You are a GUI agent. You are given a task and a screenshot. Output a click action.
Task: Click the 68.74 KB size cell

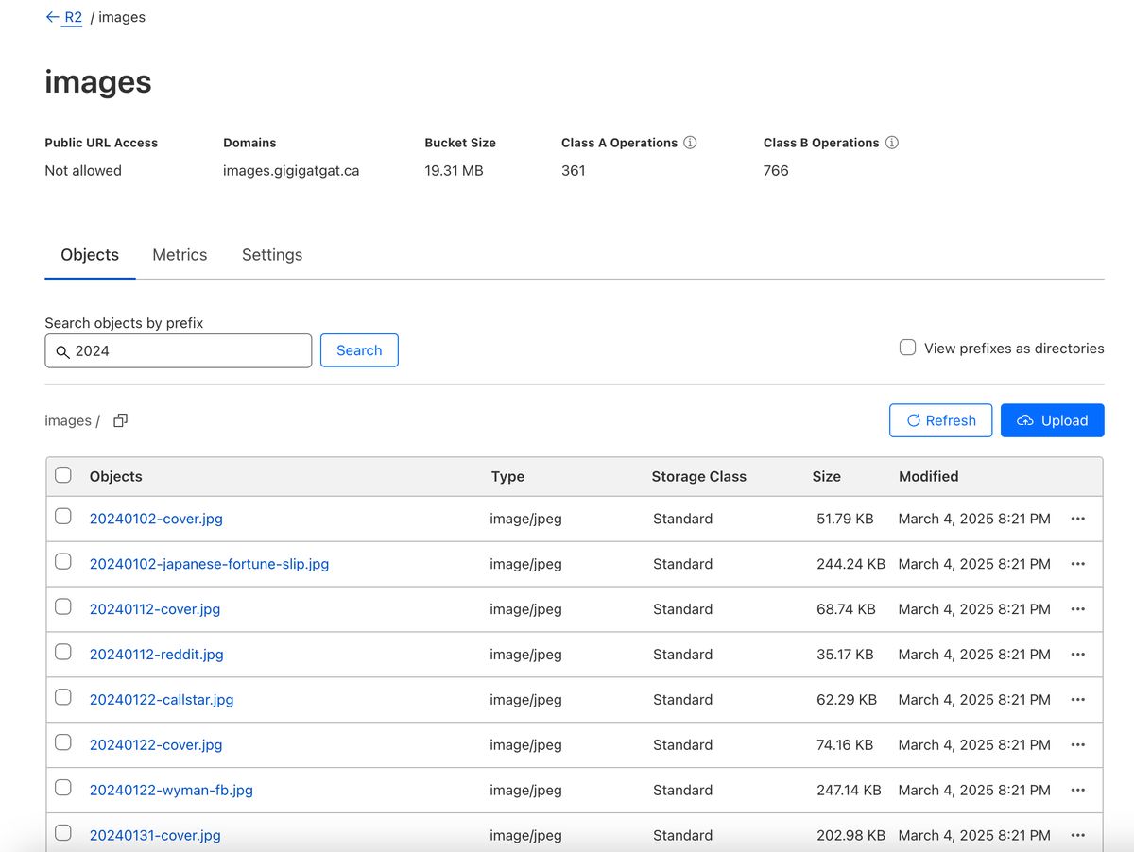tap(846, 609)
